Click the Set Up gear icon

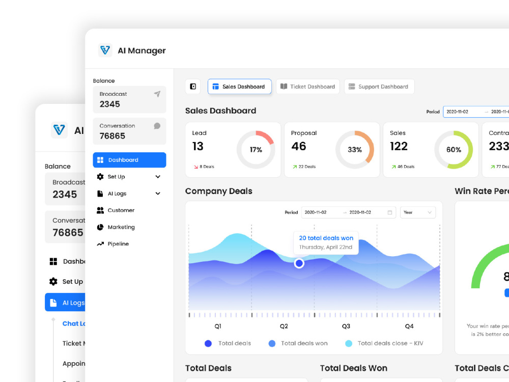point(100,176)
